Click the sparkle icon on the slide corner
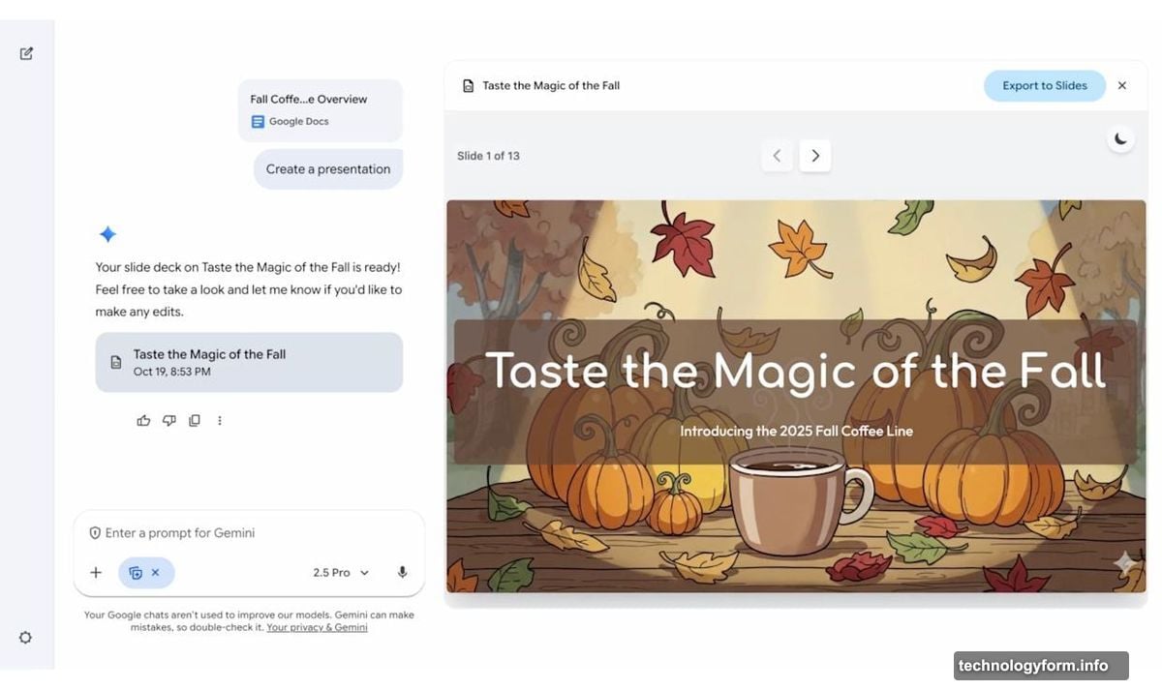The image size is (1162, 690). click(x=1124, y=563)
